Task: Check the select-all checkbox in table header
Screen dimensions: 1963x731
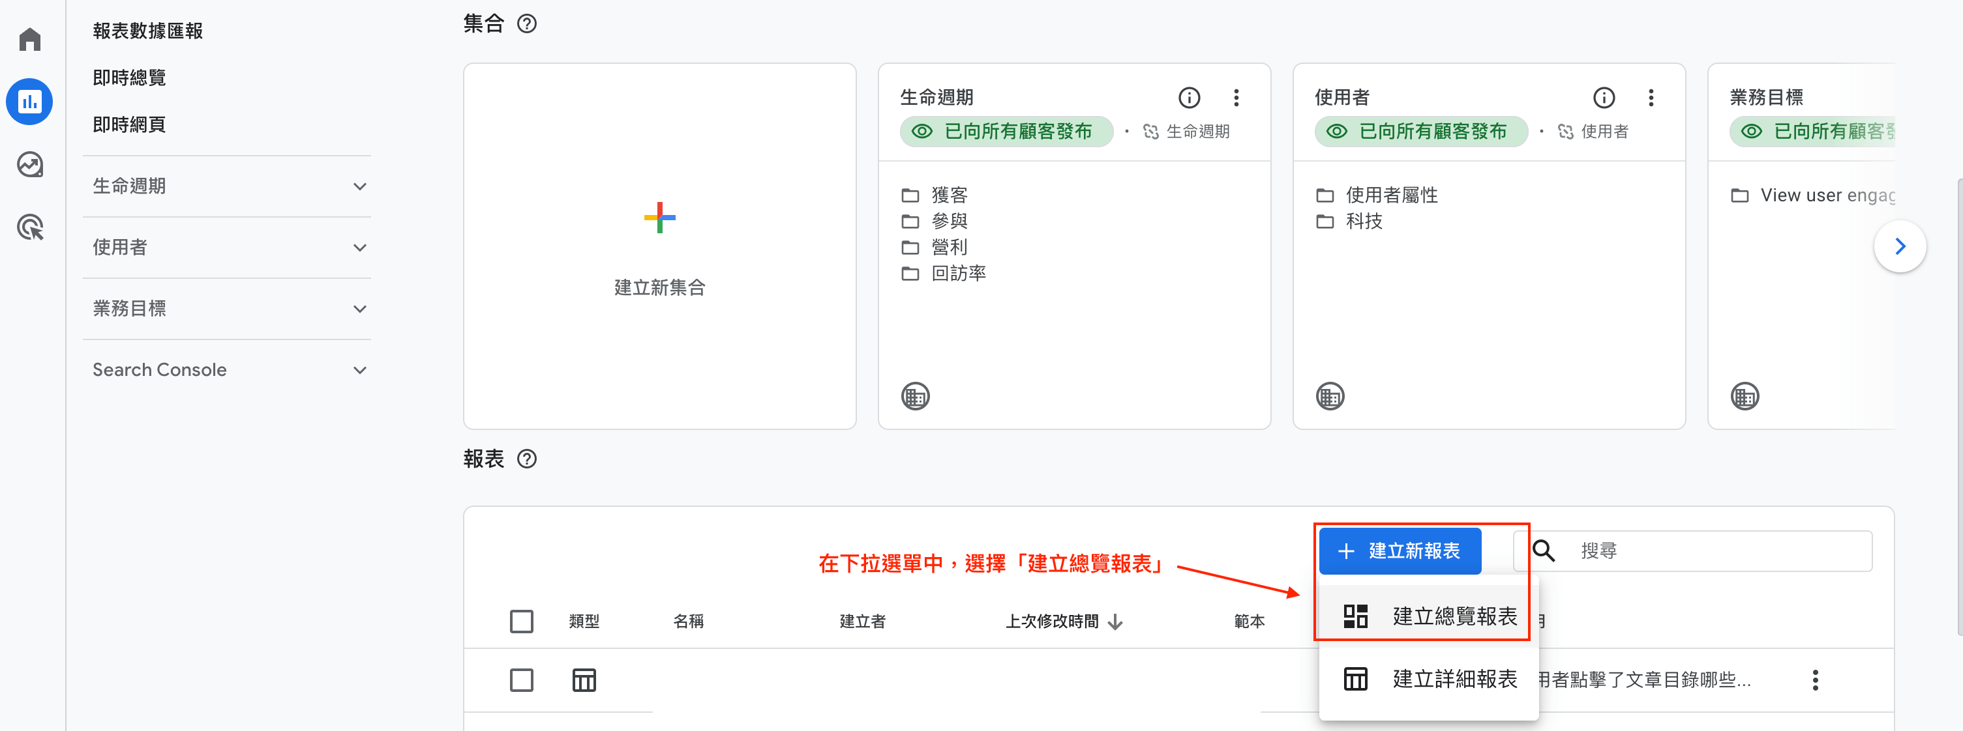Action: coord(521,621)
